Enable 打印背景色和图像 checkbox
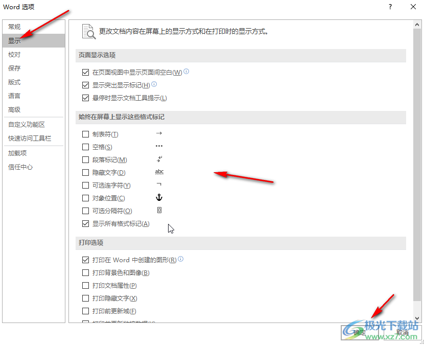This screenshot has width=424, height=345. click(x=85, y=273)
